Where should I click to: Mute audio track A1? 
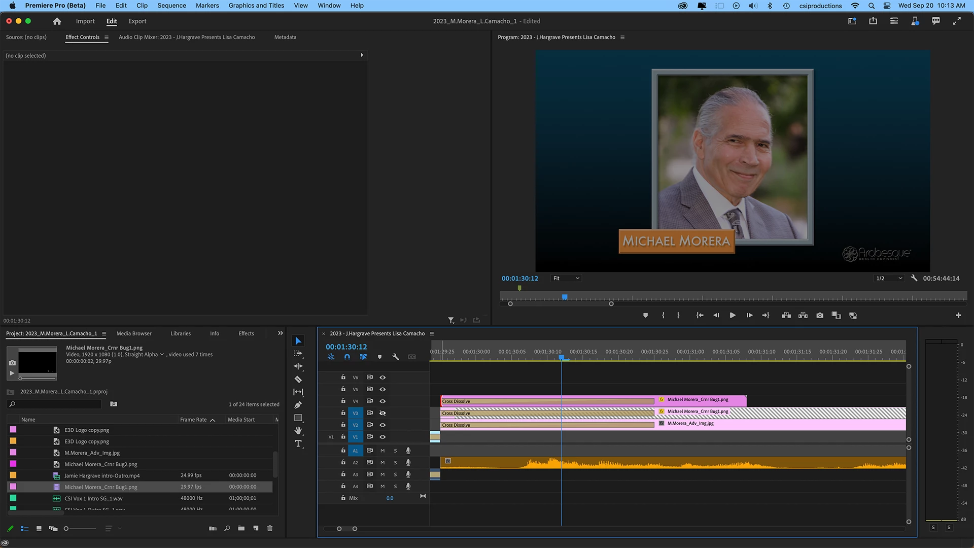tap(382, 451)
